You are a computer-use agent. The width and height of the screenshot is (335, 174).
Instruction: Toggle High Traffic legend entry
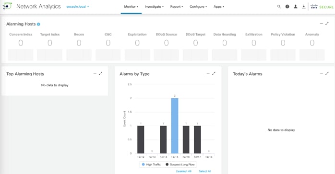point(151,164)
